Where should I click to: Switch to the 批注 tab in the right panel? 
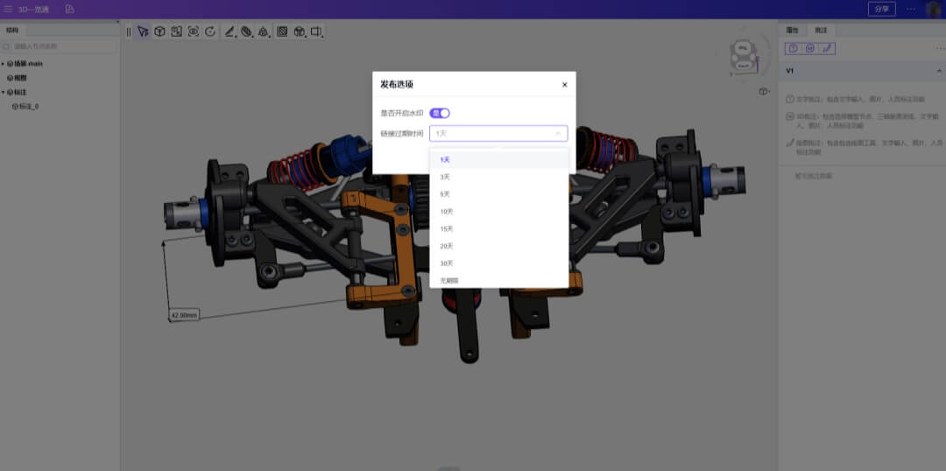coord(821,30)
